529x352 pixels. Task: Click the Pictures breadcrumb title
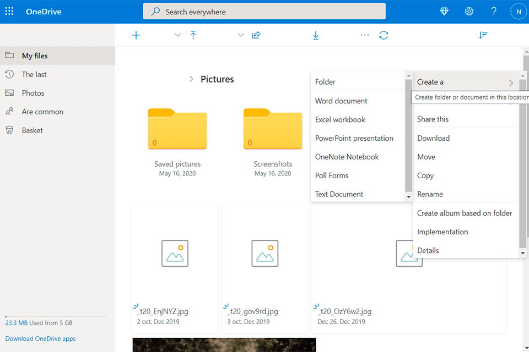pyautogui.click(x=217, y=79)
